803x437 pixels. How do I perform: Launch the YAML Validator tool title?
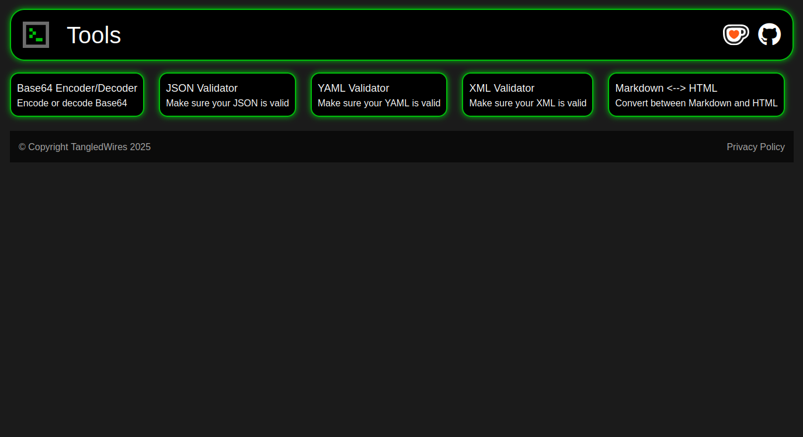click(x=353, y=88)
